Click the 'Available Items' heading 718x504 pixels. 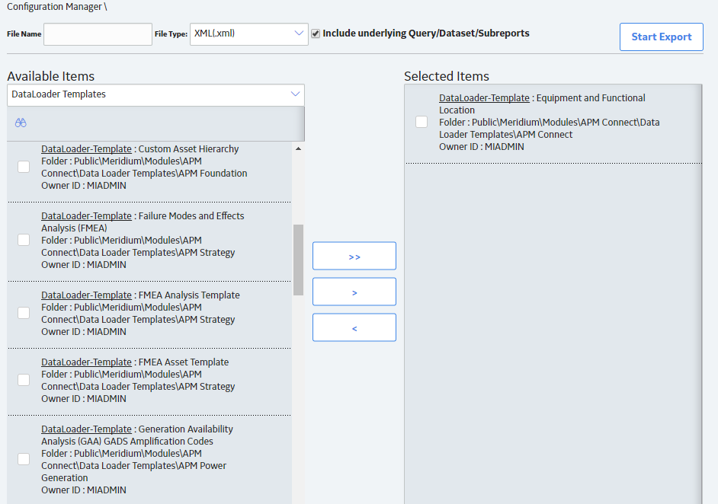51,76
